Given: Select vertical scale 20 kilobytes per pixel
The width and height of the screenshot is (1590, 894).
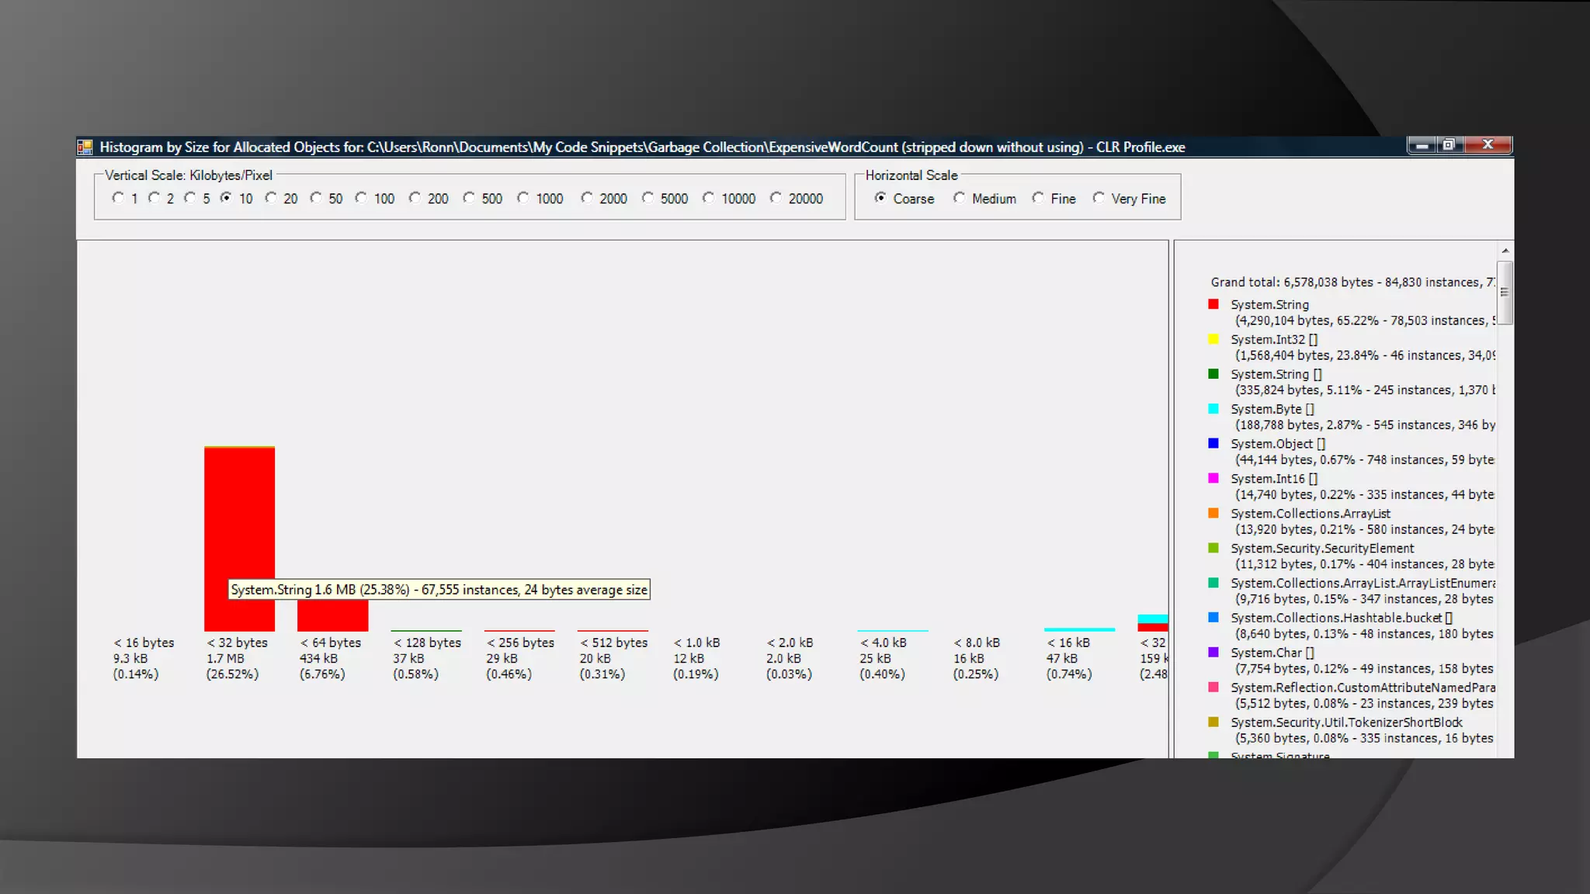Looking at the screenshot, I should [271, 198].
